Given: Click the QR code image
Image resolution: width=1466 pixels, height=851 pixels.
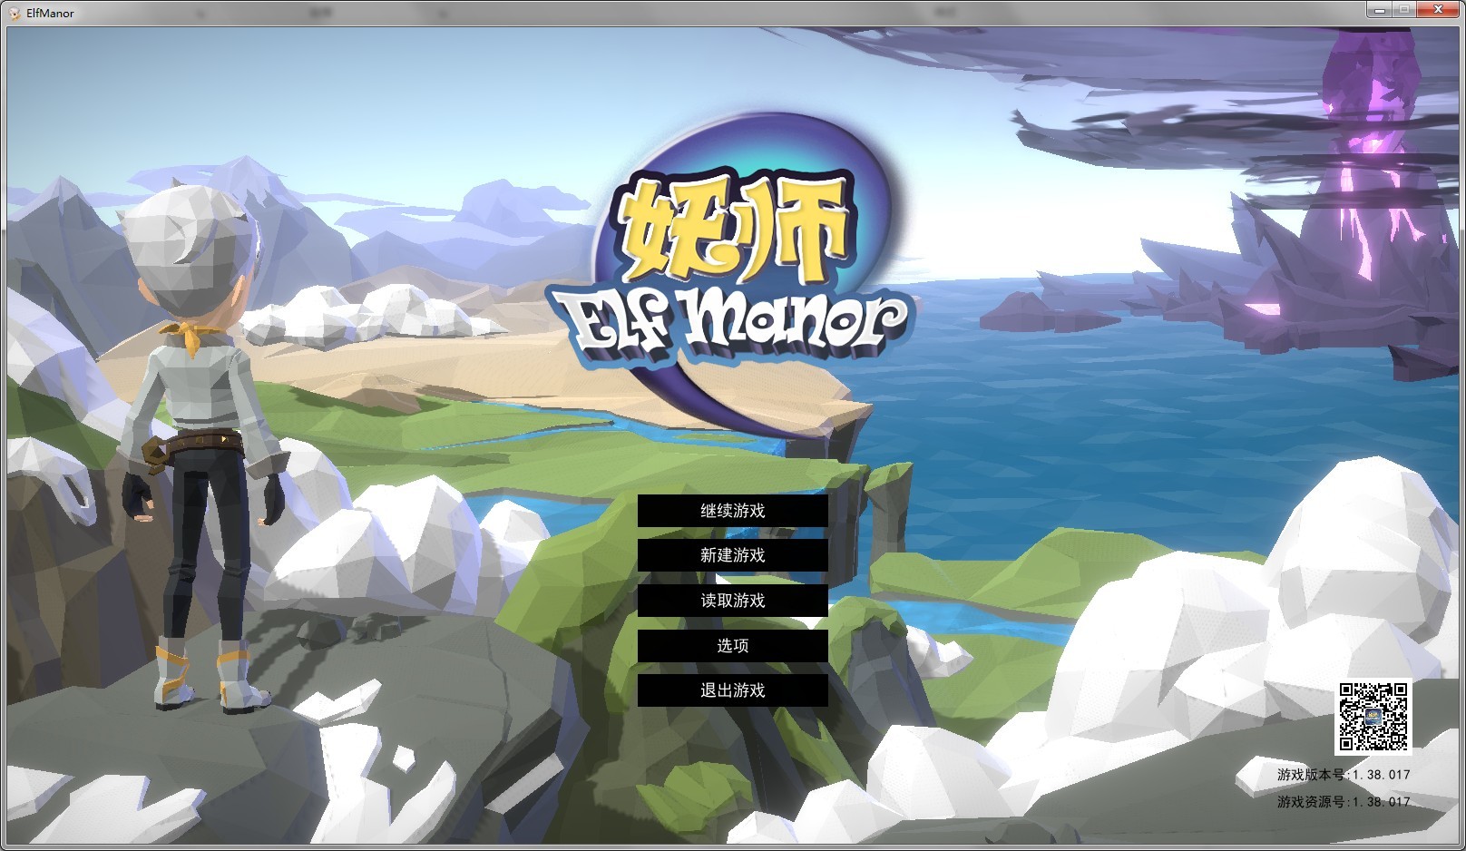Looking at the screenshot, I should coord(1373,717).
